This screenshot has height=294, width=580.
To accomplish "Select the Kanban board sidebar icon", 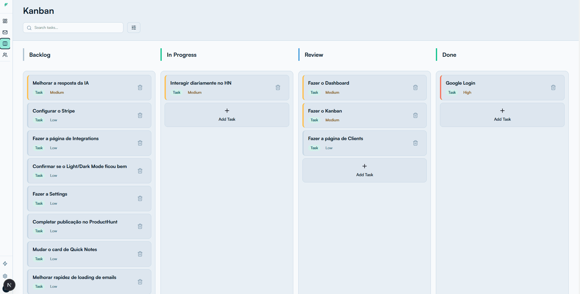I will coord(5,44).
